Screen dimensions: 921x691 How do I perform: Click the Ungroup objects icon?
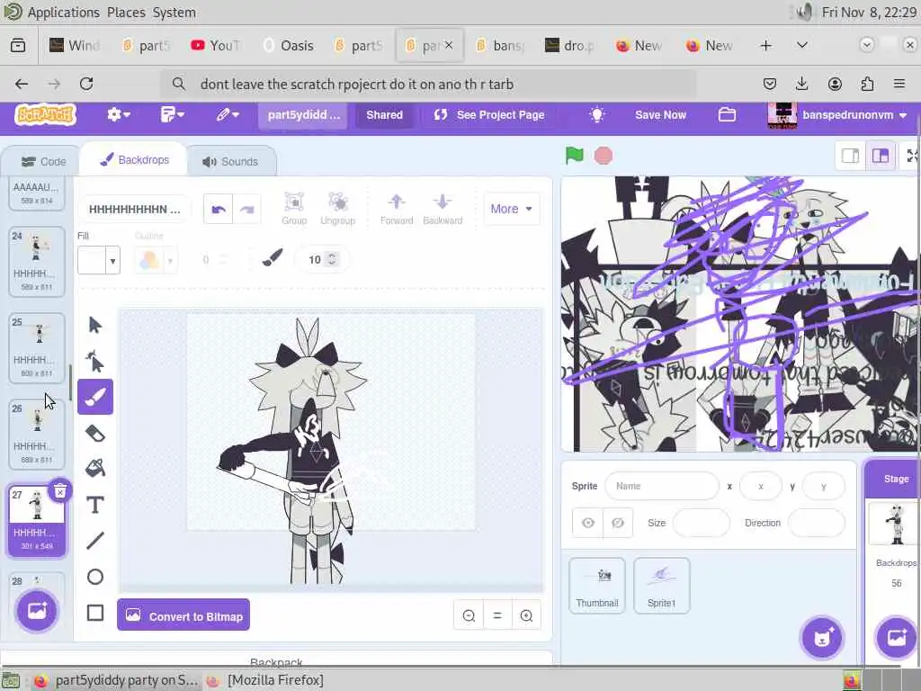point(338,209)
